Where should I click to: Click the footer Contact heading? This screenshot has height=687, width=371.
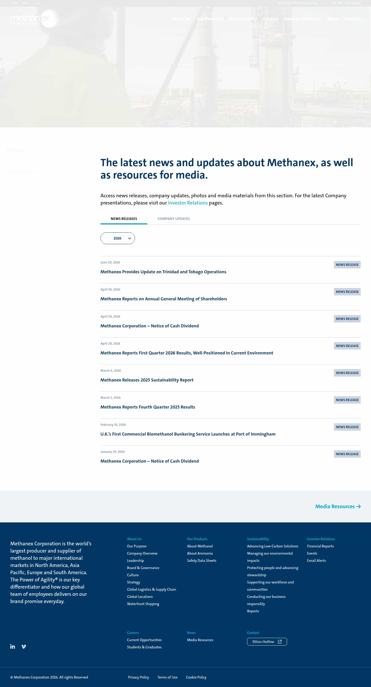pyautogui.click(x=253, y=633)
